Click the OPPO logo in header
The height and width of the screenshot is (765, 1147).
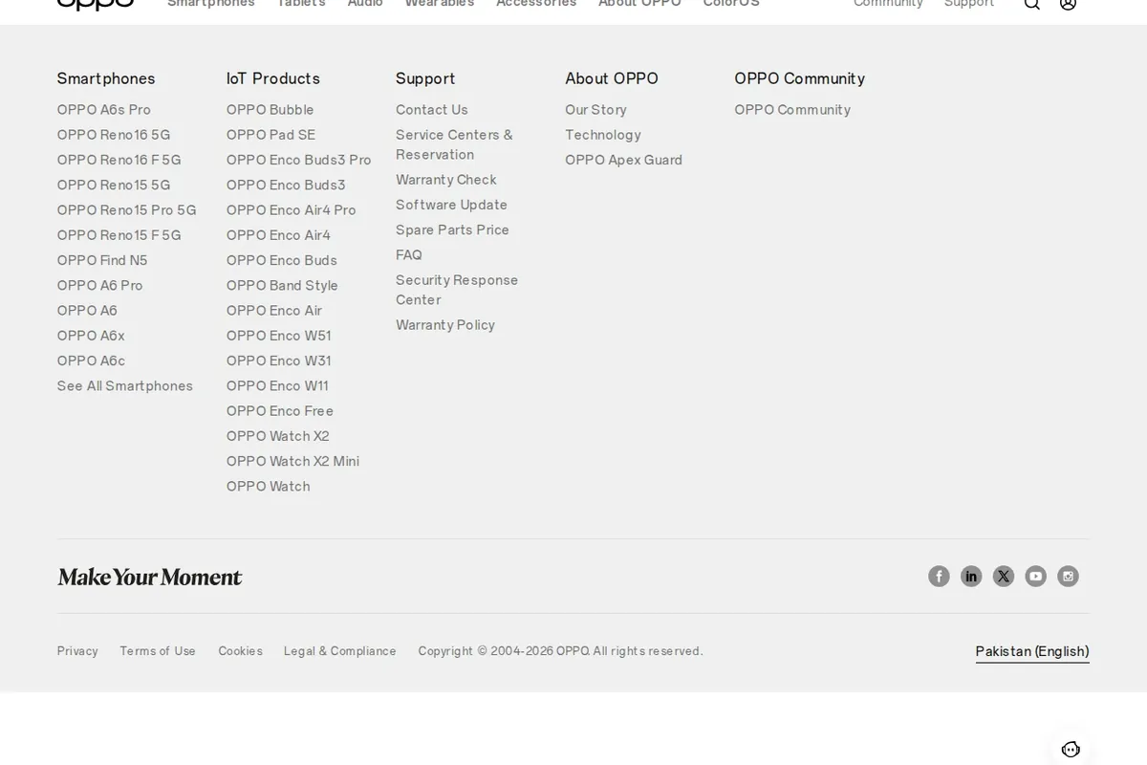pos(96,4)
